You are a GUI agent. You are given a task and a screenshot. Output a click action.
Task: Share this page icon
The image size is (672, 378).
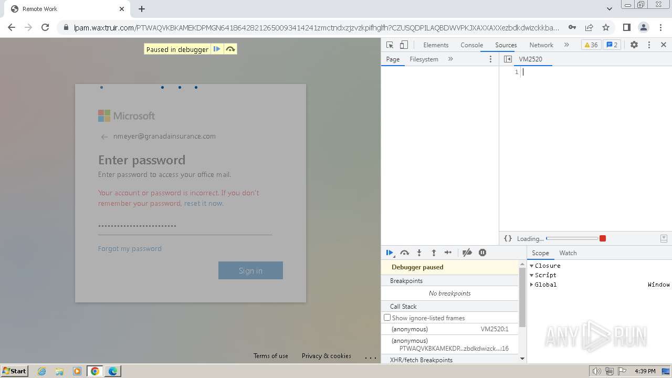coord(589,27)
